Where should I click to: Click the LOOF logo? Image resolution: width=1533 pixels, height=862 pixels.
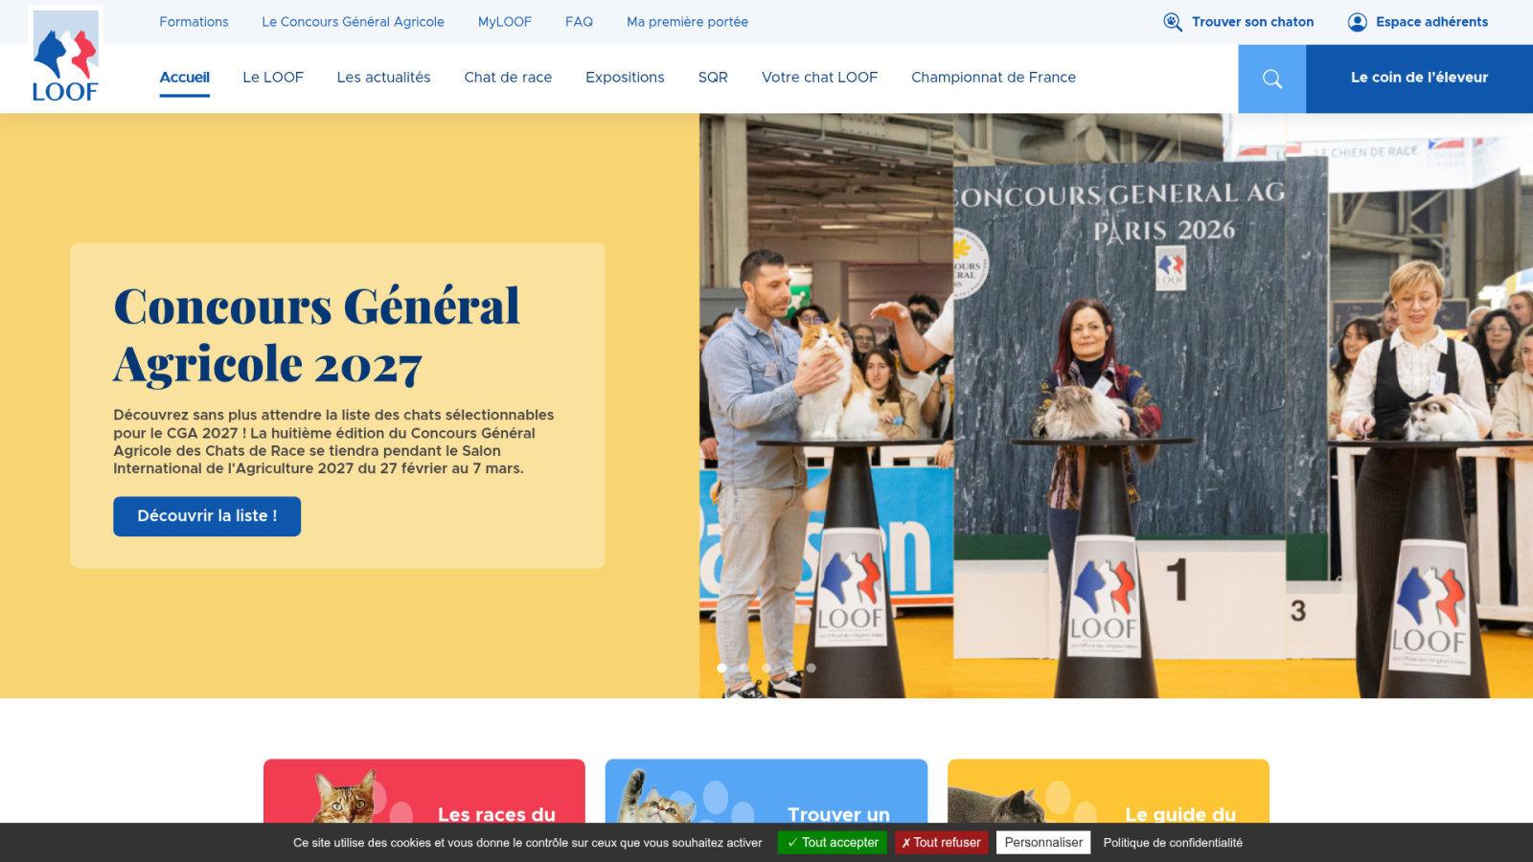[65, 56]
